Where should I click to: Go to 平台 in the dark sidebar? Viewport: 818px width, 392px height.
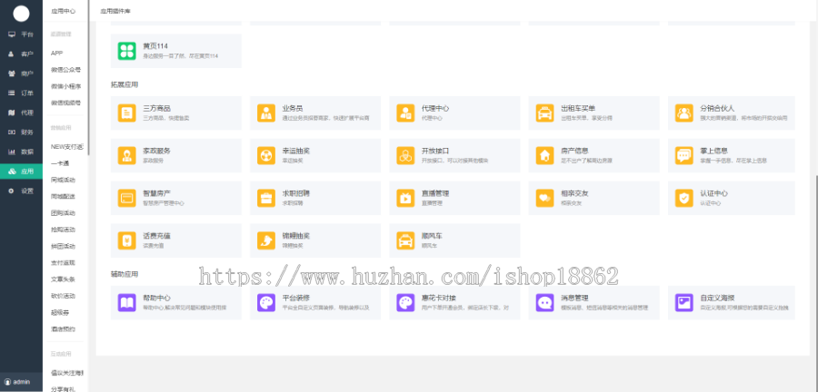22,34
